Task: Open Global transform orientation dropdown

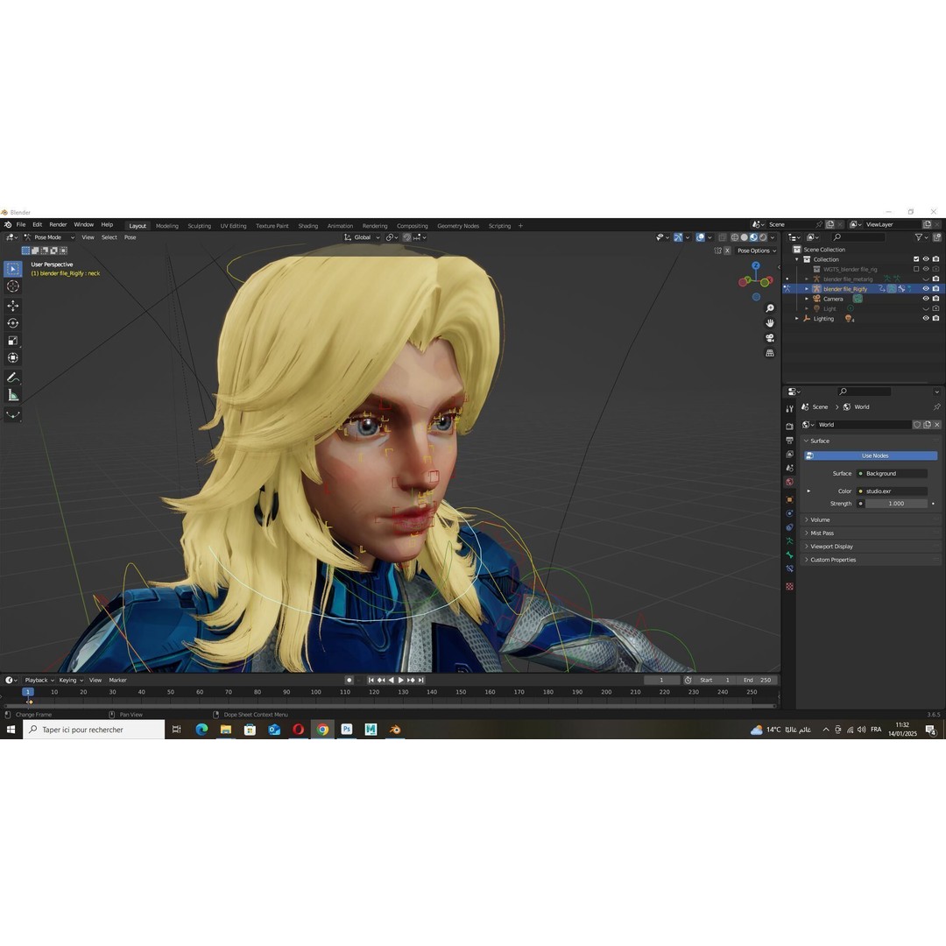Action: tap(362, 237)
